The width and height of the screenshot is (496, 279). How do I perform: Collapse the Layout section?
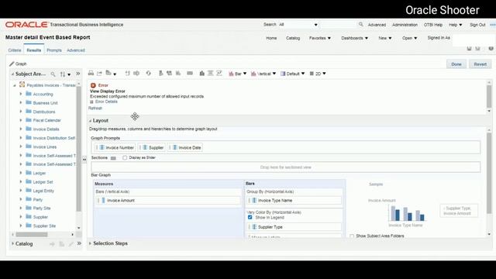(90, 121)
